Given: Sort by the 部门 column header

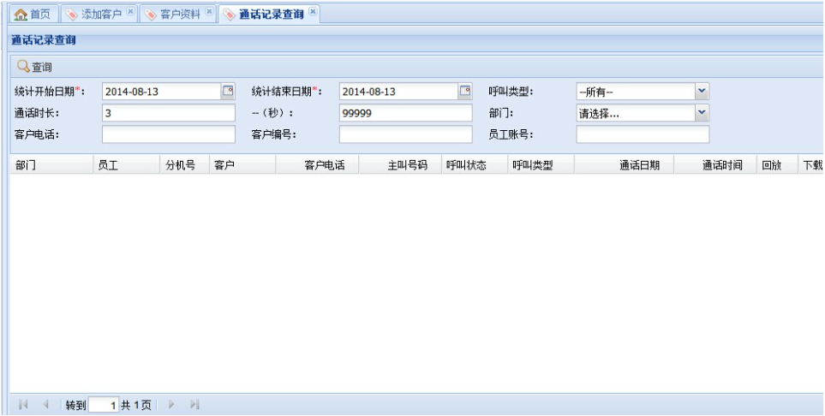Looking at the screenshot, I should point(51,164).
